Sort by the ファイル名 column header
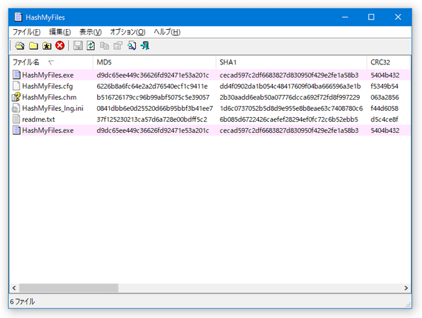 (x=51, y=62)
